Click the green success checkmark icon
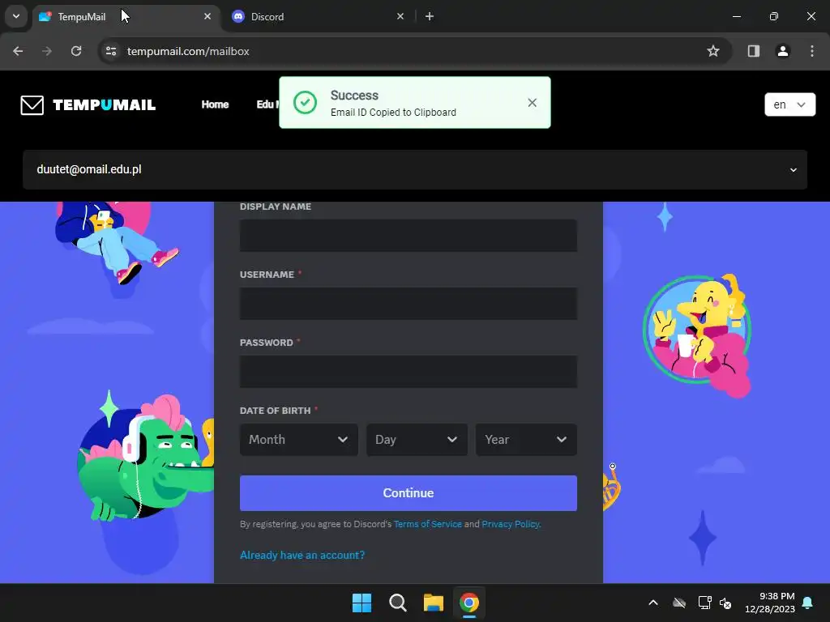 tap(306, 103)
